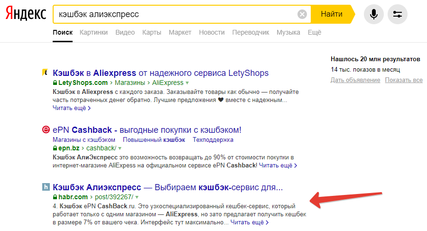Click the Дать объявление link

[x=355, y=80]
